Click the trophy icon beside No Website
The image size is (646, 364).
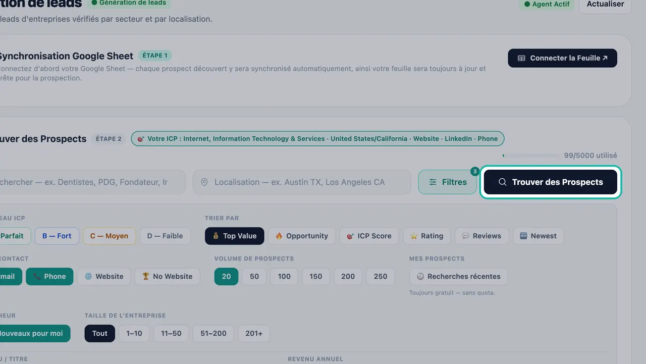point(146,276)
